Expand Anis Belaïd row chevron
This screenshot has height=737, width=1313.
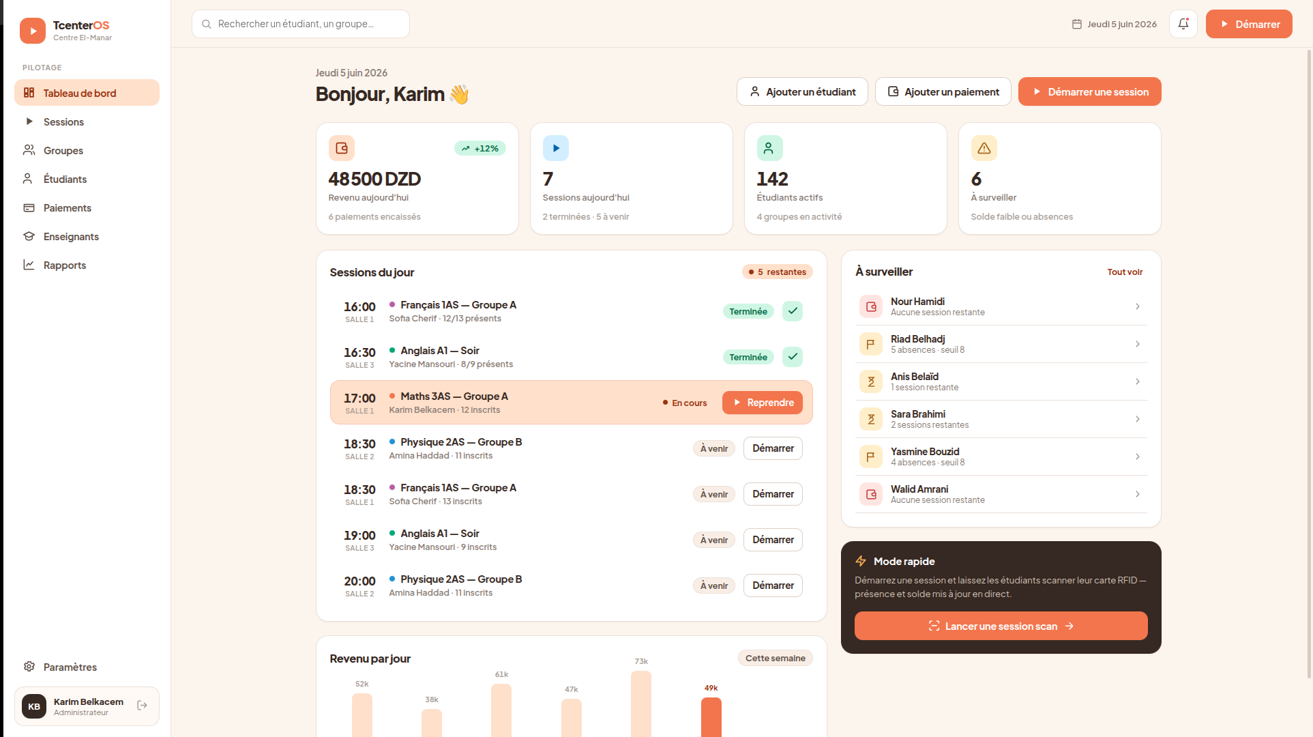(x=1138, y=381)
